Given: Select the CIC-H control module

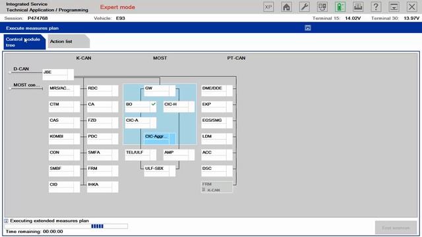Looking at the screenshot, I should click(x=179, y=107).
